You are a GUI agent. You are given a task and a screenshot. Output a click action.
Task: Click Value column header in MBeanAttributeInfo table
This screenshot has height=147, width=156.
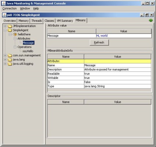pyautogui.click(x=118, y=57)
